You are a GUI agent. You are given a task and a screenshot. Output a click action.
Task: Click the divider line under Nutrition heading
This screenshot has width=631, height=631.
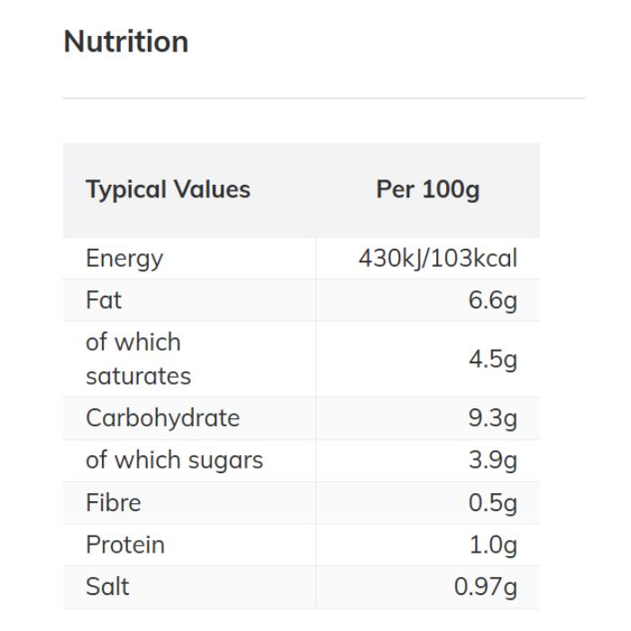pos(324,98)
